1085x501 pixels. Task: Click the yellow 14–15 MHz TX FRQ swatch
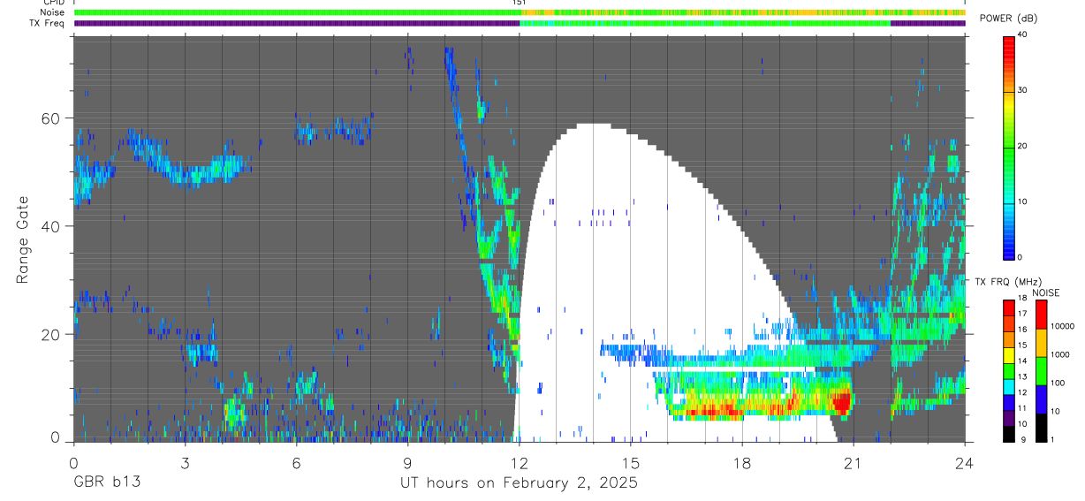(1009, 355)
